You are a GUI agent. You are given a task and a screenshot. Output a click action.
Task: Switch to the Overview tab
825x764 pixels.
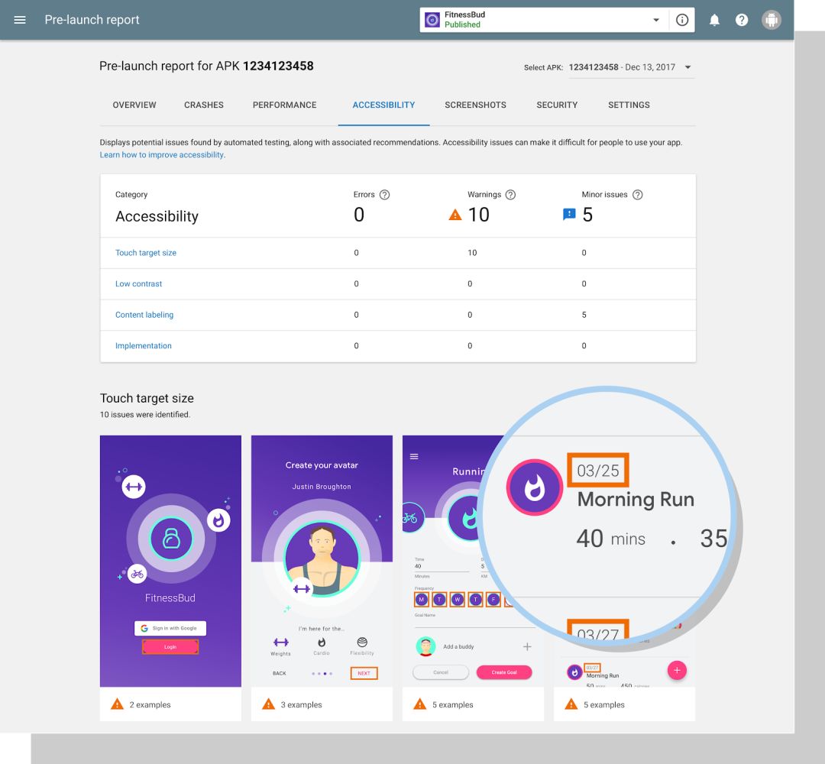click(134, 105)
